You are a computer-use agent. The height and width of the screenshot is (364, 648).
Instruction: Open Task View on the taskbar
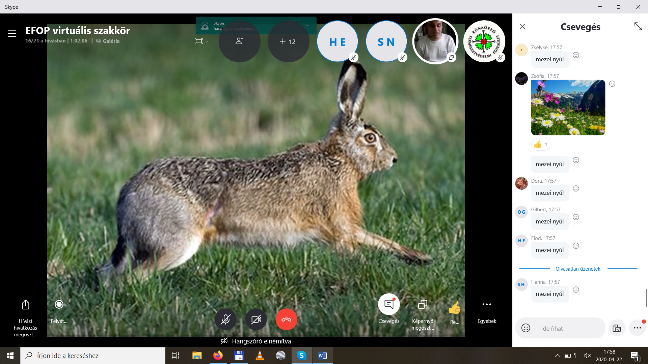click(x=175, y=356)
